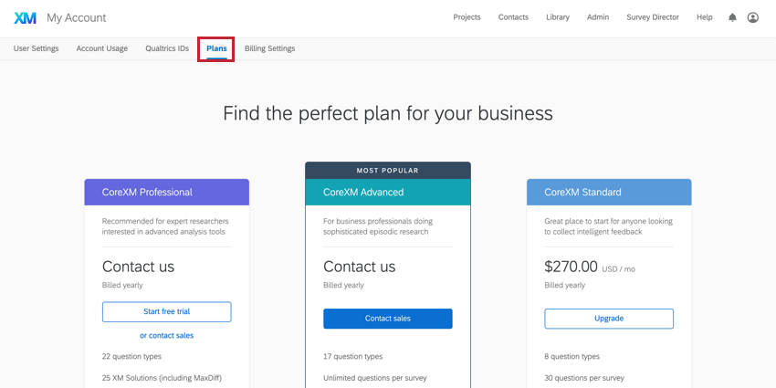Follow the 'or contact sales' link

(x=167, y=336)
